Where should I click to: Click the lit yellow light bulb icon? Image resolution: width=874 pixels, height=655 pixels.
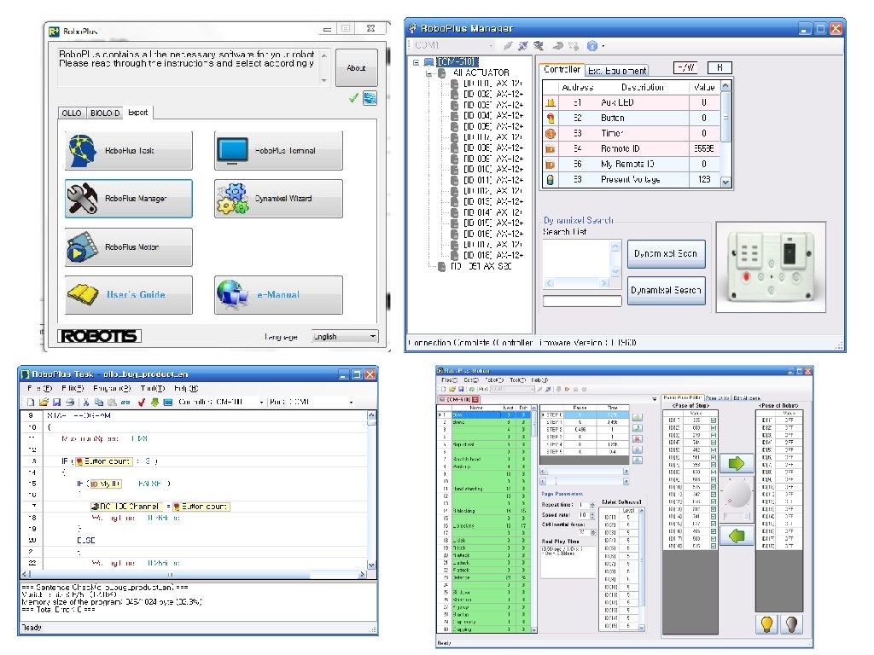[x=767, y=623]
